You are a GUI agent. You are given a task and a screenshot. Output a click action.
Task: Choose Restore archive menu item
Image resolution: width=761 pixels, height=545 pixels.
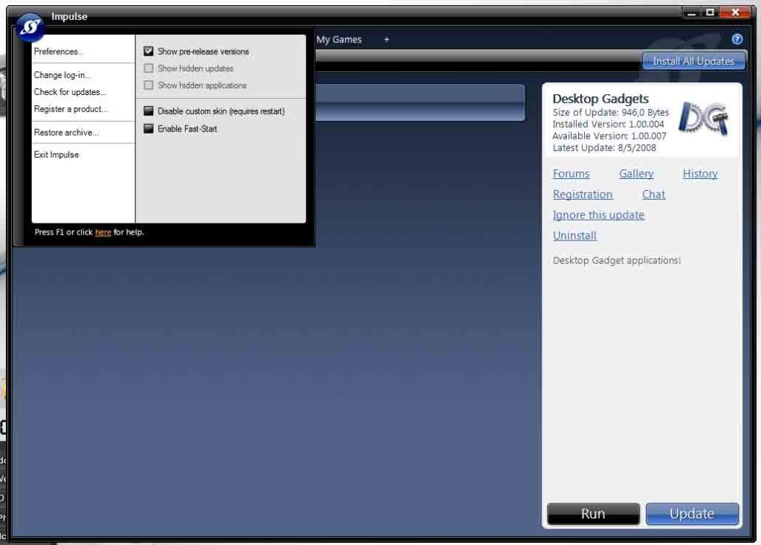pos(66,132)
